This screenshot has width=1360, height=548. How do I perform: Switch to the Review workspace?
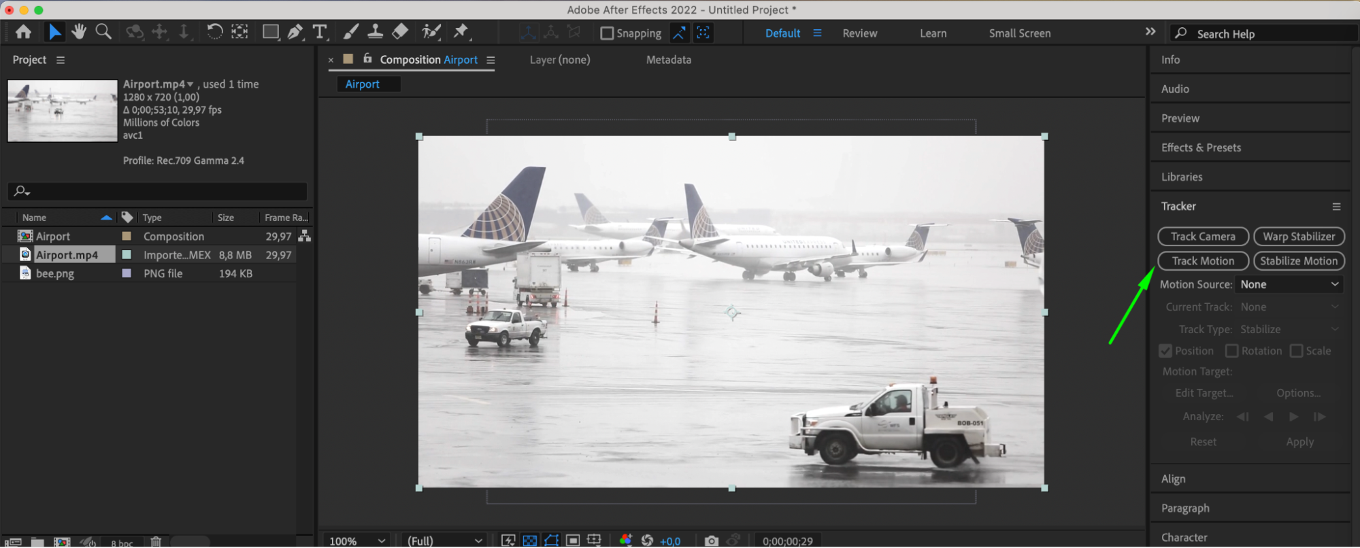860,33
